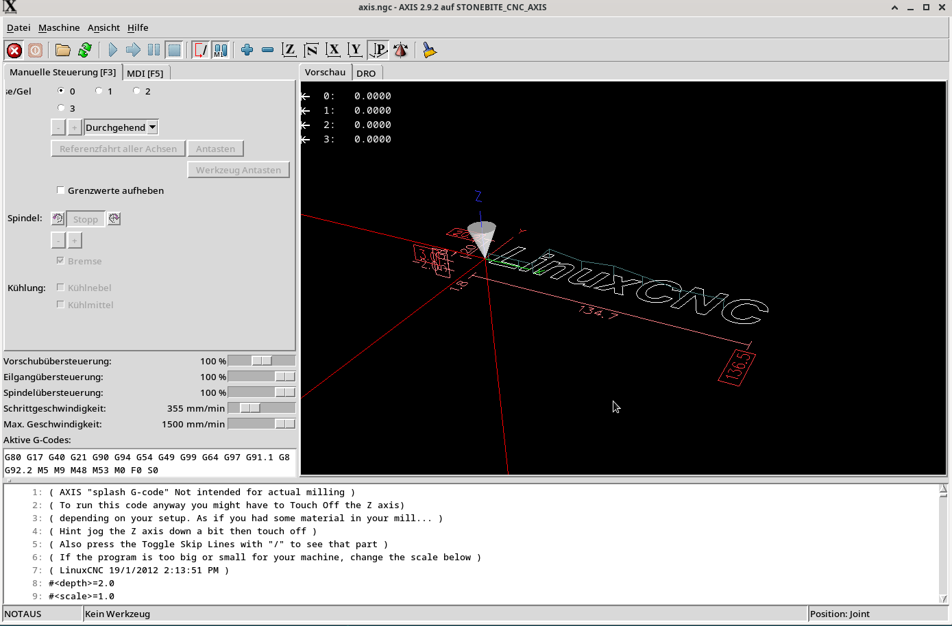The width and height of the screenshot is (952, 626).
Task: Open Datei menu
Action: point(19,27)
